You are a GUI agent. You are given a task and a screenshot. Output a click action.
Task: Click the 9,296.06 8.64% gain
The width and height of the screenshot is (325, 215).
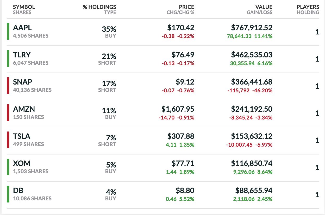click(253, 172)
